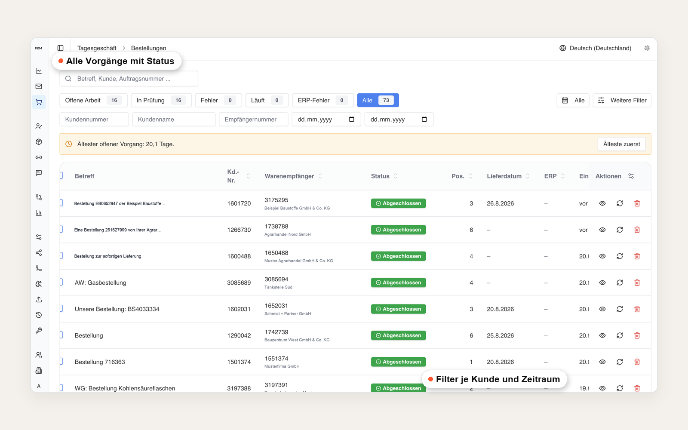Open the upload sidebar icon
Viewport: 688px width, 430px height.
[x=39, y=299]
